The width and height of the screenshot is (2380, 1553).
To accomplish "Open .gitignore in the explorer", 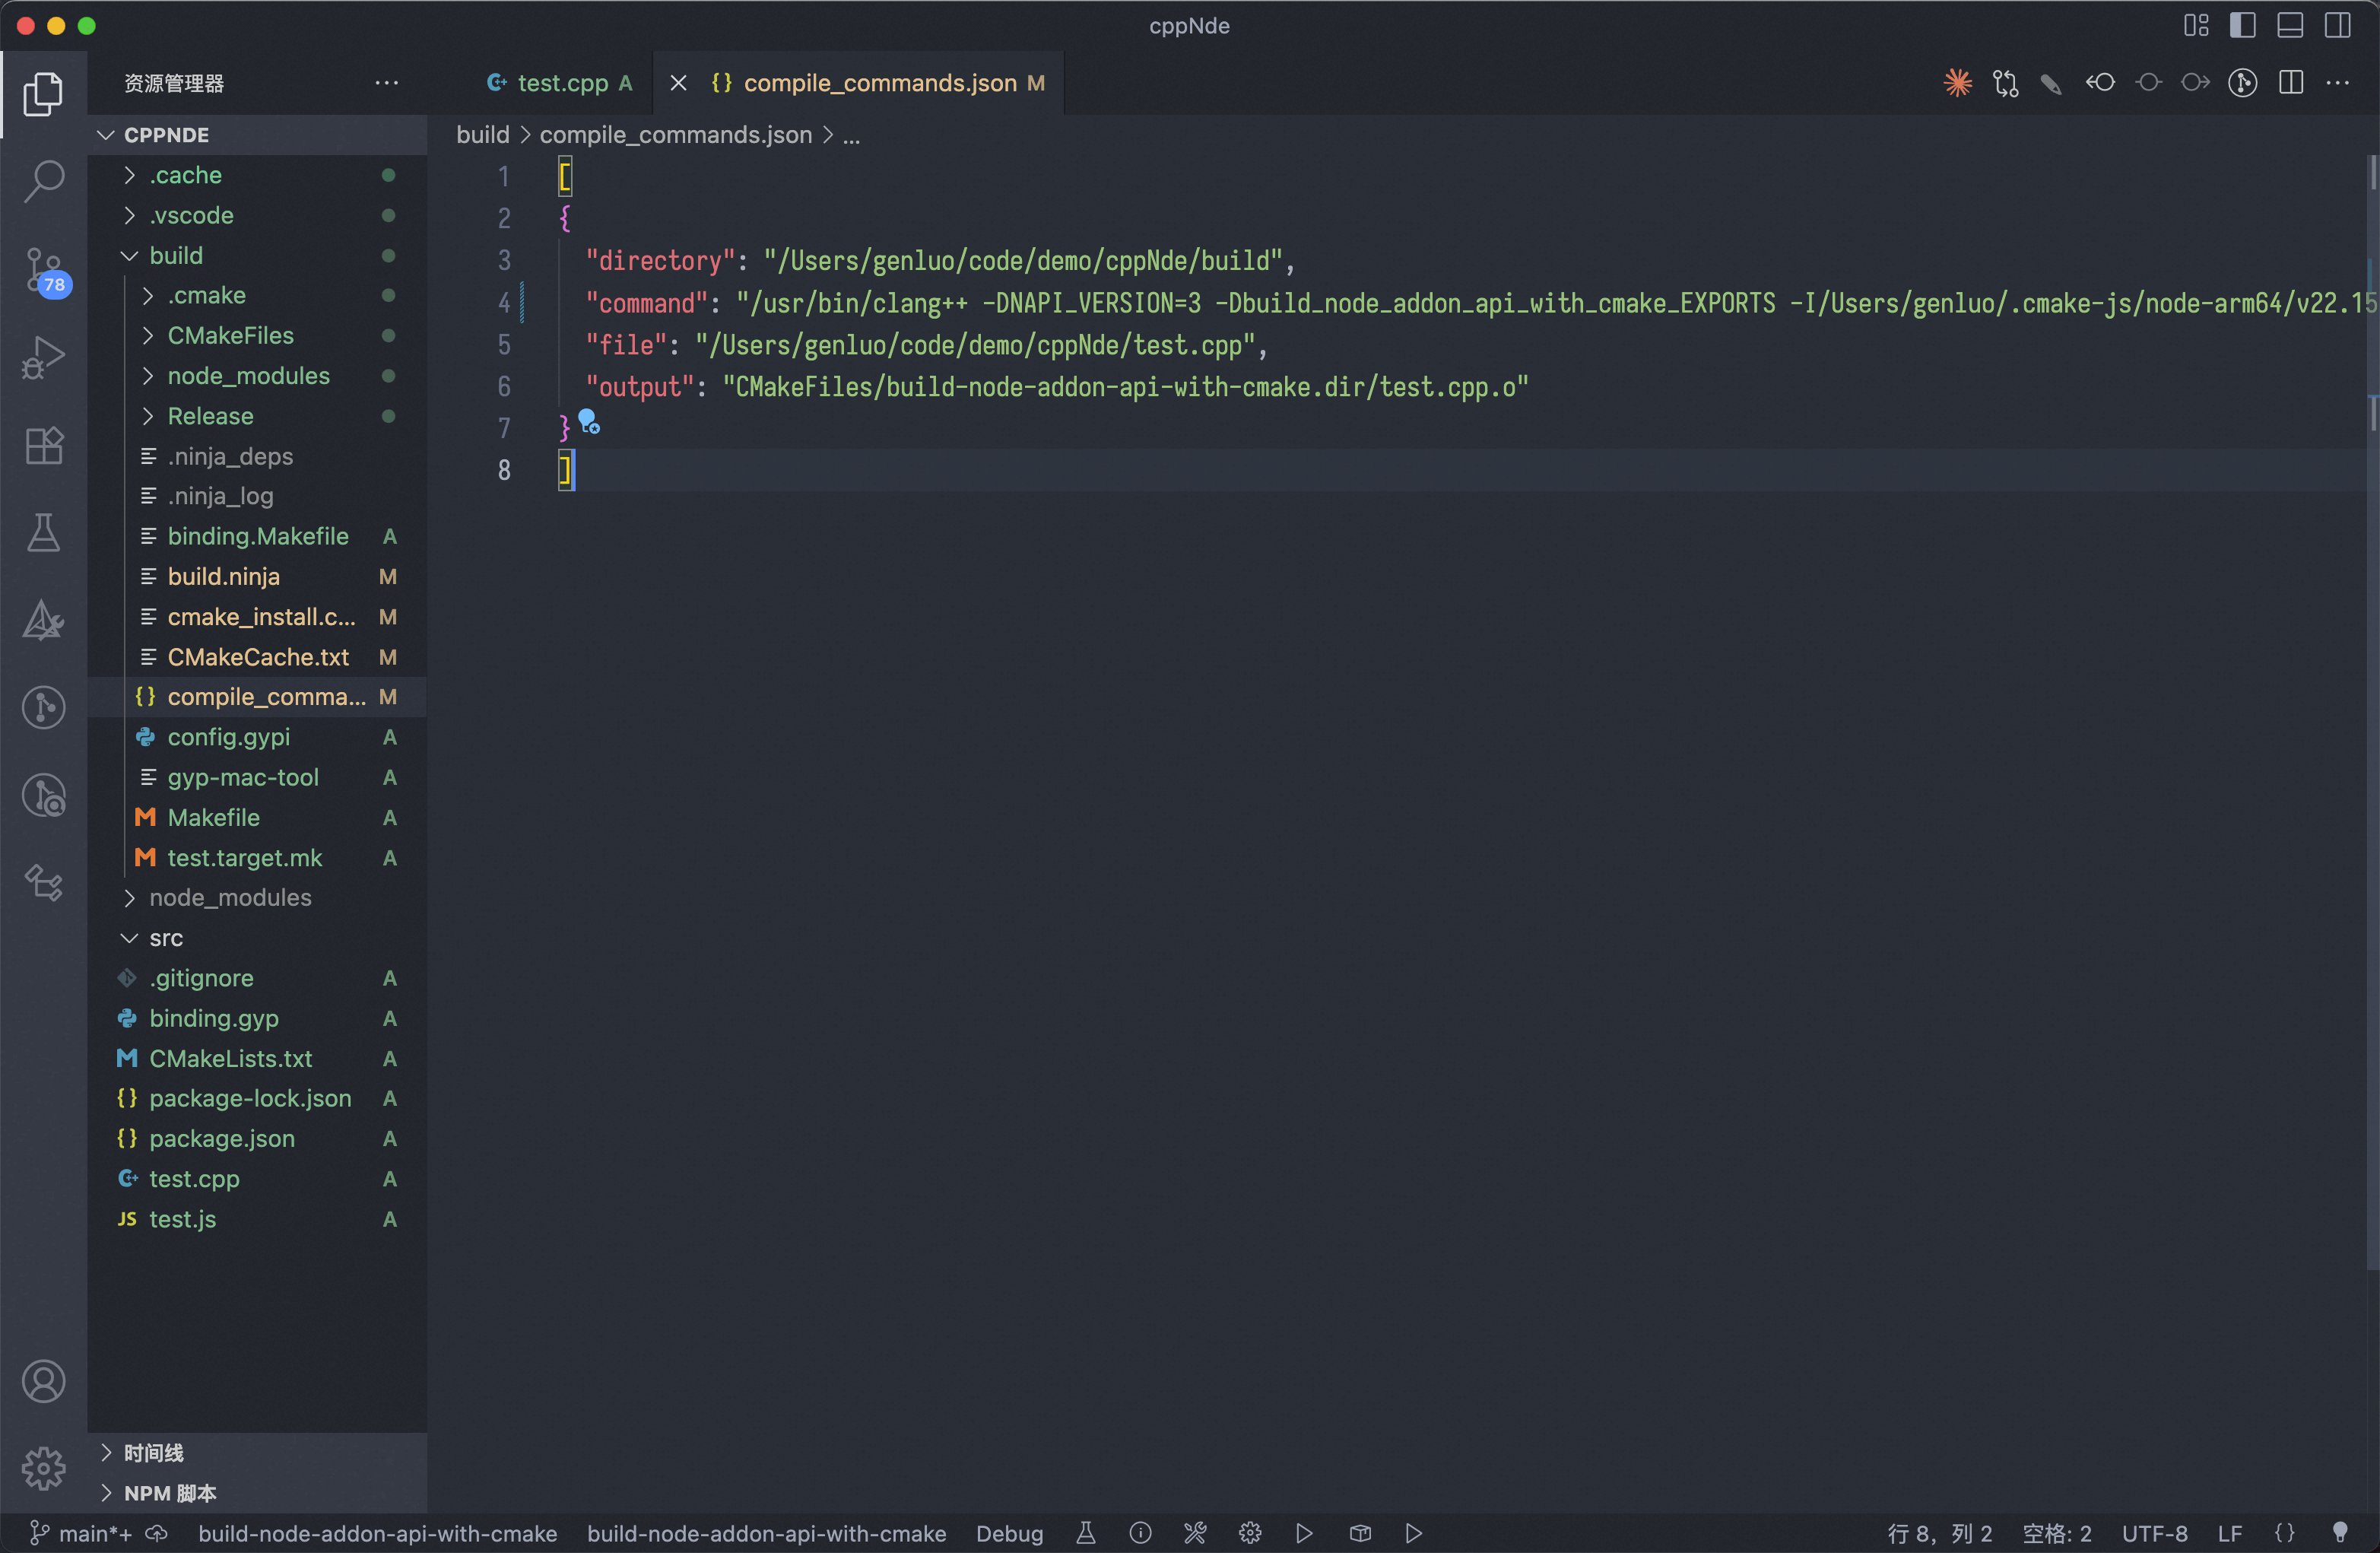I will point(257,978).
